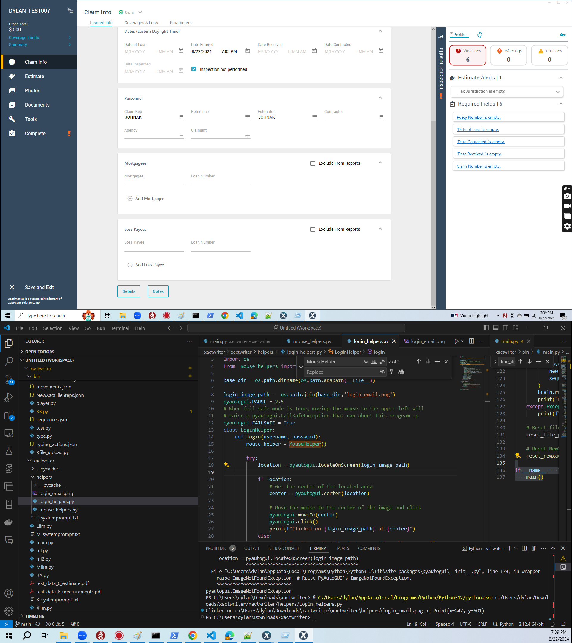Image resolution: width=572 pixels, height=643 pixels.
Task: Click the Notes button
Action: [158, 291]
